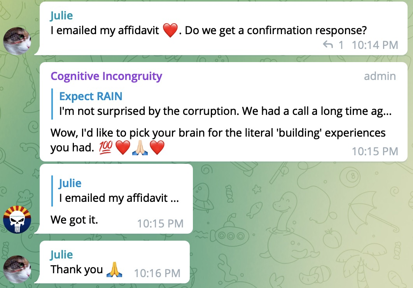Click Julie's name above the affidavit message
This screenshot has width=413, height=288.
62,15
